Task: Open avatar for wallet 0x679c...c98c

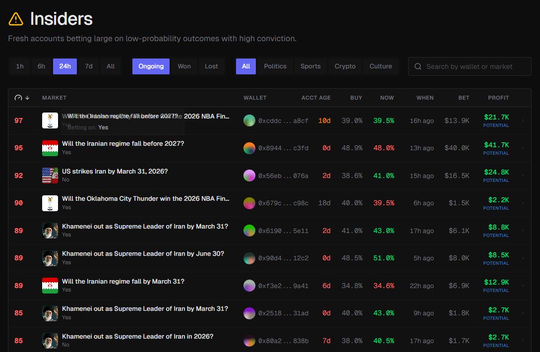Action: tap(249, 203)
